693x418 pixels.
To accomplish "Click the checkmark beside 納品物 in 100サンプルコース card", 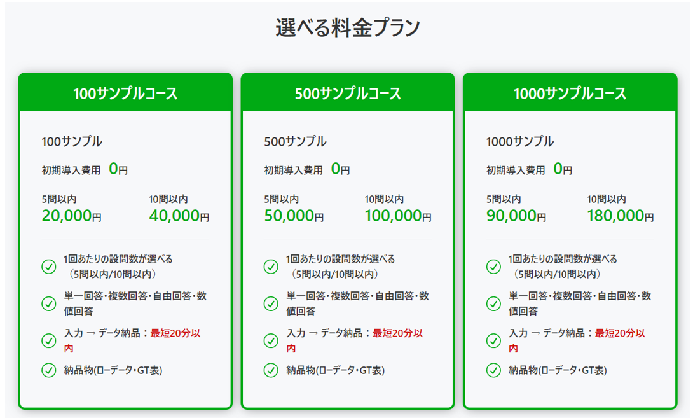I will tap(49, 370).
